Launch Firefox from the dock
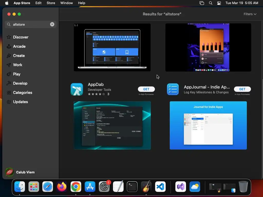 (x=62, y=187)
